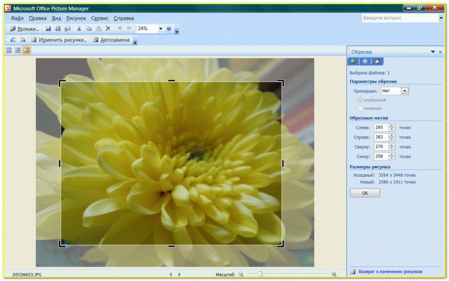
Task: Click the Введите вопрос help search box
Action: coord(400,18)
